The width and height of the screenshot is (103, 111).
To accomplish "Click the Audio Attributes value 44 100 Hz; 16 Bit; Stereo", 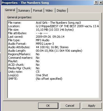I will [52, 47].
